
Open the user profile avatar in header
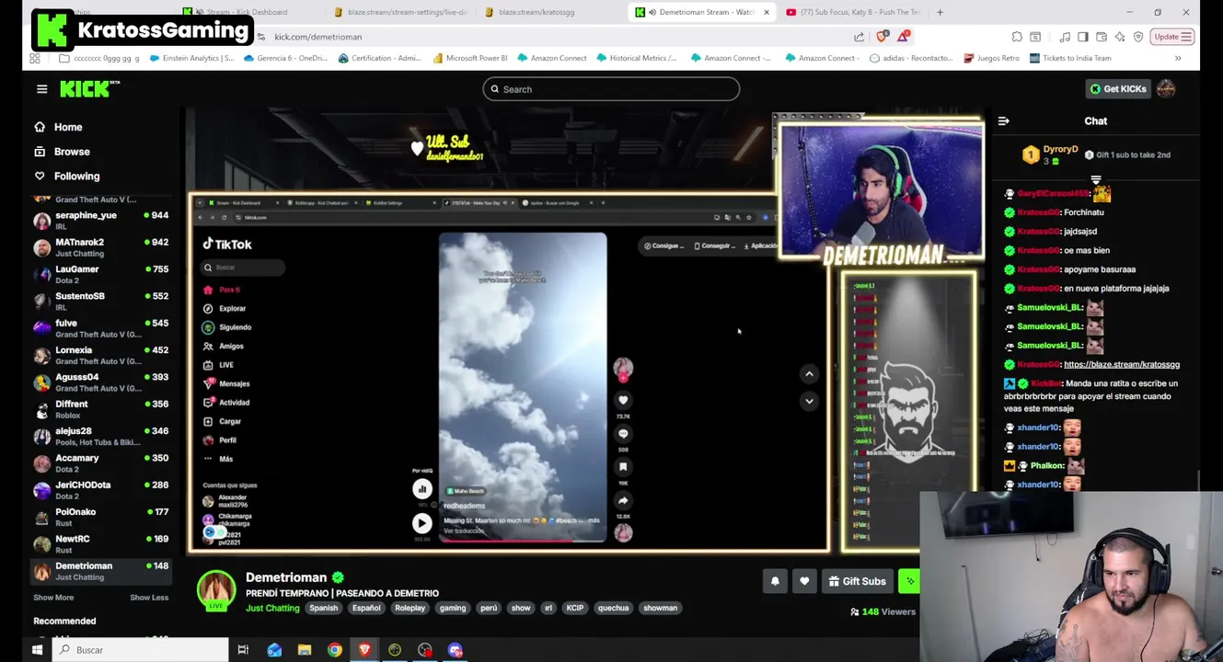1166,89
